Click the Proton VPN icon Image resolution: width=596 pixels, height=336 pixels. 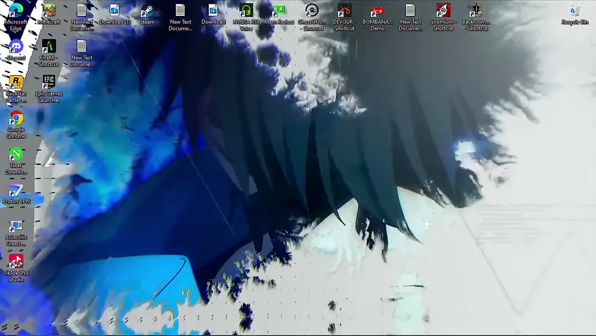(16, 194)
